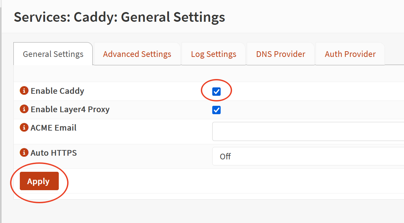This screenshot has height=223, width=404.
Task: Select the General Settings tab
Action: coord(53,54)
